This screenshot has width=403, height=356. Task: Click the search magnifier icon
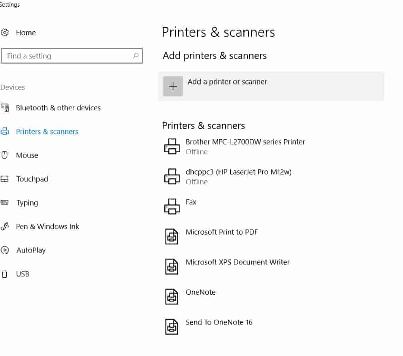tap(136, 55)
